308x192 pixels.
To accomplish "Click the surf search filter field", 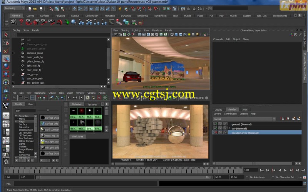I will point(25,111).
